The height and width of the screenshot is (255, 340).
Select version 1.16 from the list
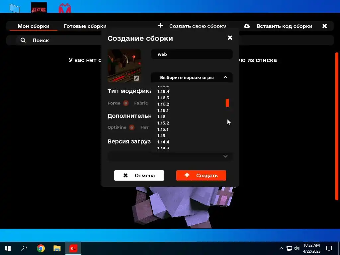coord(161,117)
